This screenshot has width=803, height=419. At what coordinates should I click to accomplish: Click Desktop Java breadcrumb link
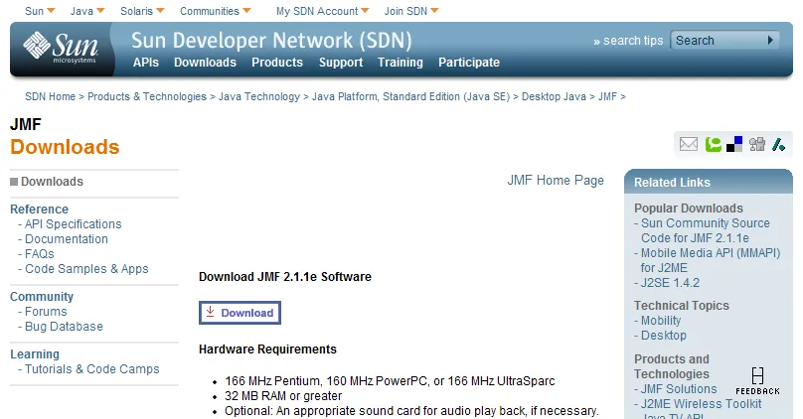point(554,96)
